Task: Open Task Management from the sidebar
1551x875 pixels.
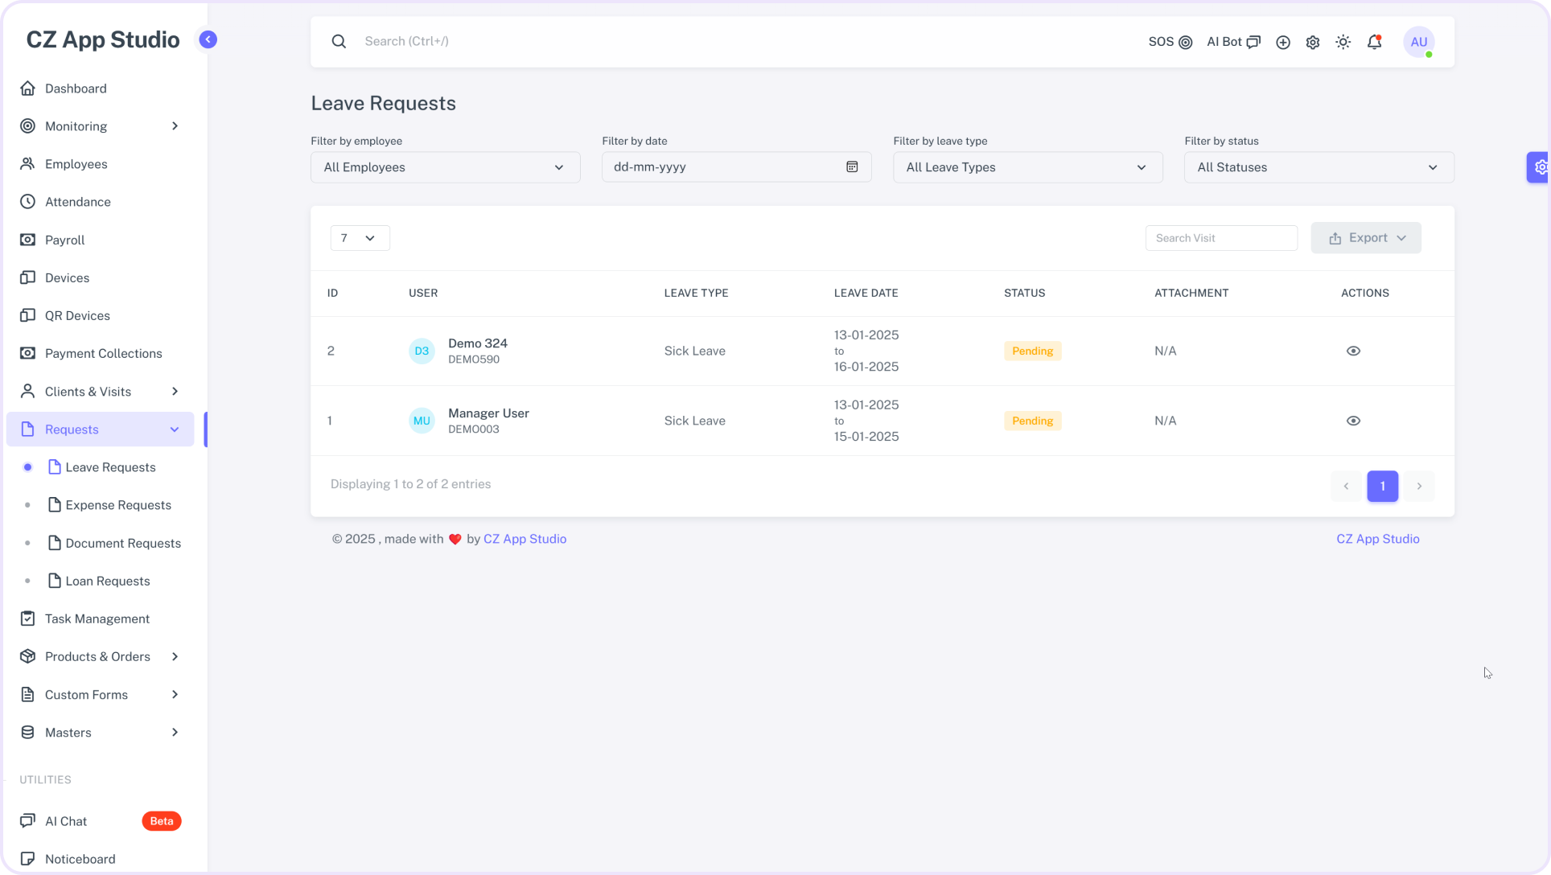Action: click(97, 618)
